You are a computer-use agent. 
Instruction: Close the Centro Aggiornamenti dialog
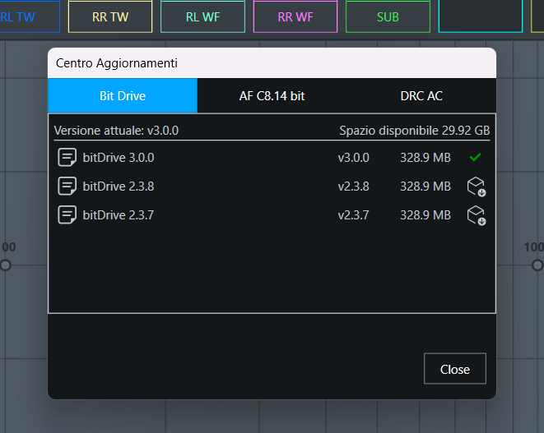point(455,369)
